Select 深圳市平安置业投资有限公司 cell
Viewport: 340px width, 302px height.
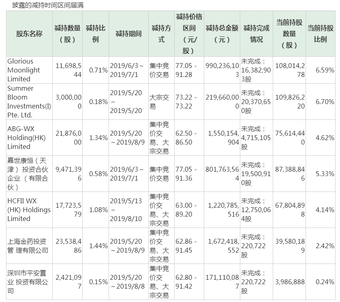(x=29, y=282)
